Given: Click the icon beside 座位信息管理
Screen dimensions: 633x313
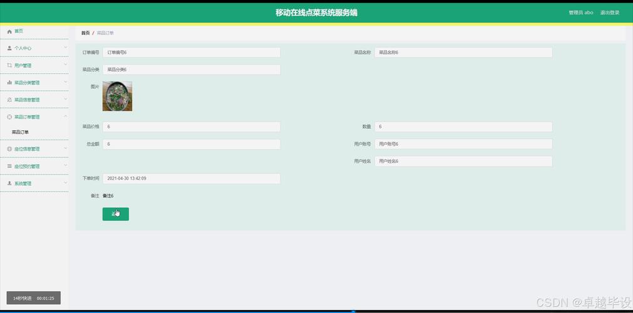Looking at the screenshot, I should tap(9, 149).
